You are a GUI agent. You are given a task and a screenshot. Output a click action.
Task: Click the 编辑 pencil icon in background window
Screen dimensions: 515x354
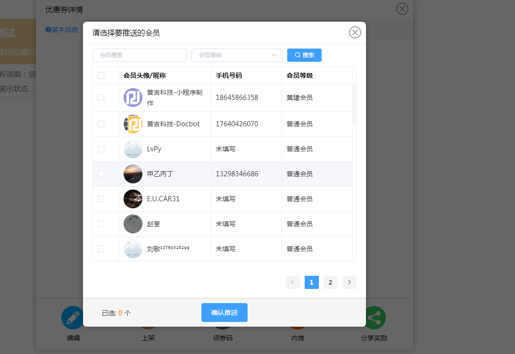point(73,318)
